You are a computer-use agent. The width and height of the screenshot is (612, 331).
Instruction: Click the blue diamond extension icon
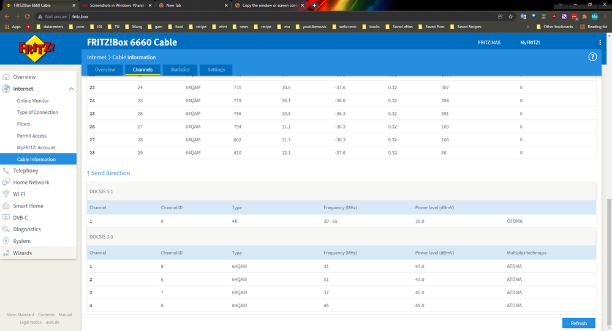[534, 17]
